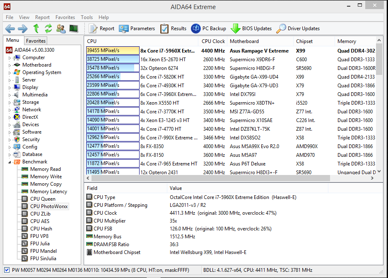Open the View menu
388x278 pixels.
pyautogui.click(x=24, y=17)
